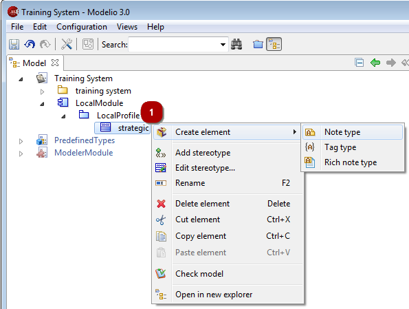The width and height of the screenshot is (409, 309).
Task: Save the project with the floppy disk icon
Action: 14,44
